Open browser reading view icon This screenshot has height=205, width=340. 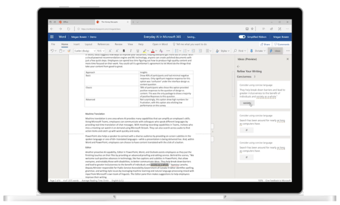pos(247,29)
